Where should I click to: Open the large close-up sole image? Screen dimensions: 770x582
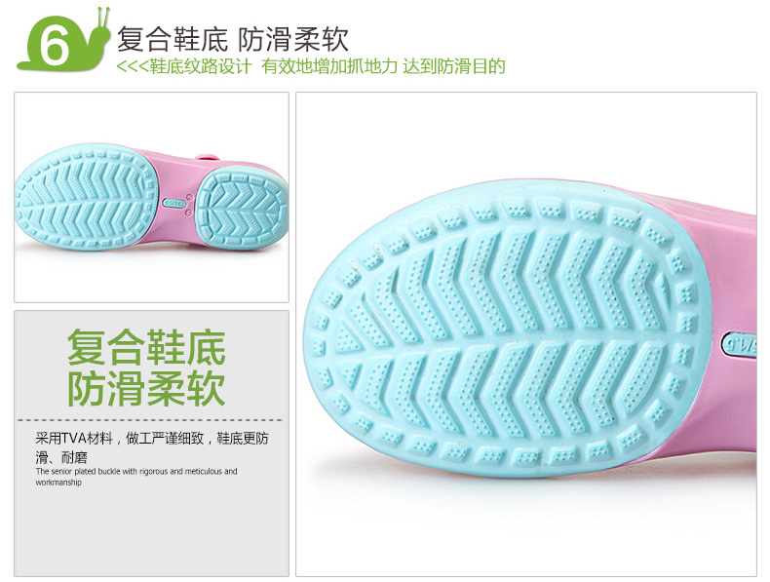point(526,334)
